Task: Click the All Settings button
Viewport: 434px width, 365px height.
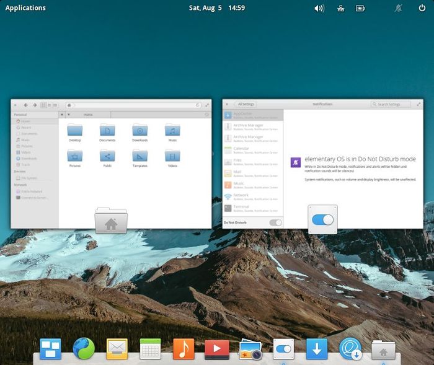Action: pyautogui.click(x=246, y=104)
